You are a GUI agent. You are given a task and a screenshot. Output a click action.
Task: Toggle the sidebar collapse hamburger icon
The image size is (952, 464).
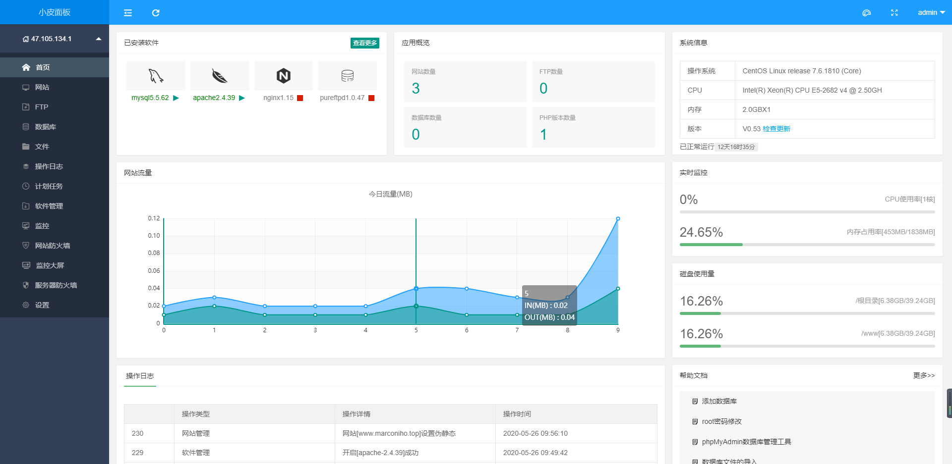(x=128, y=13)
